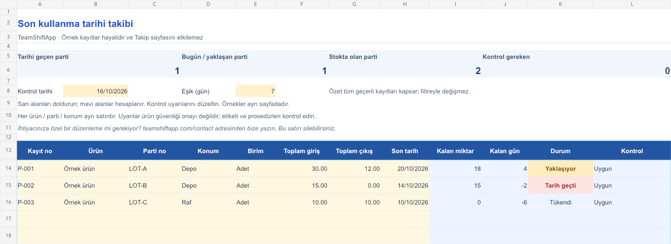Image resolution: width=671 pixels, height=244 pixels.
Task: Click record cell P-001
Action: point(40,169)
